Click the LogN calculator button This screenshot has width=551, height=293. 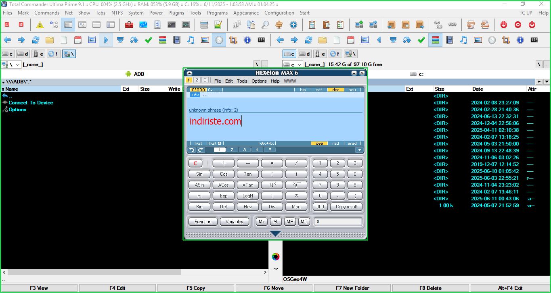point(248,196)
